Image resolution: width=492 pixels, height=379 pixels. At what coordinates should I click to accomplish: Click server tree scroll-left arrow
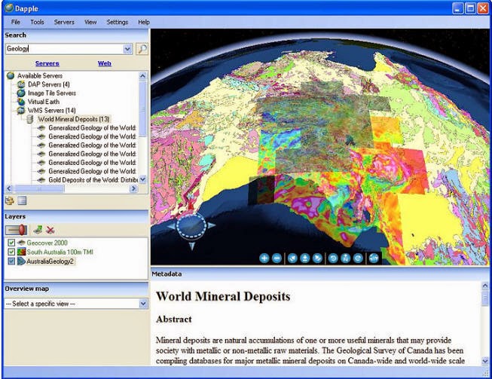click(9, 188)
